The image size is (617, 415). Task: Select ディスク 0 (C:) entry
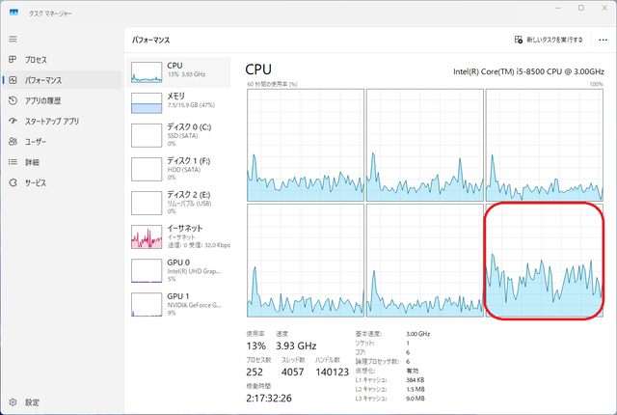[178, 135]
